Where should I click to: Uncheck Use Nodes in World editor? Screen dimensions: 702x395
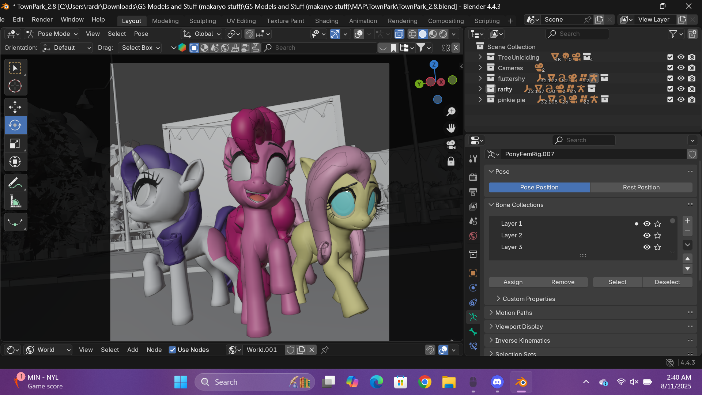pyautogui.click(x=172, y=350)
